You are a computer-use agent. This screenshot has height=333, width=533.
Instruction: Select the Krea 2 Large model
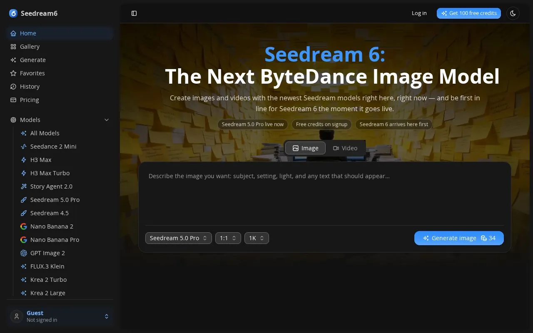coord(65,293)
